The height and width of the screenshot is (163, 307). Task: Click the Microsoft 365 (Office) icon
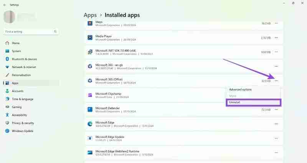pos(90,81)
